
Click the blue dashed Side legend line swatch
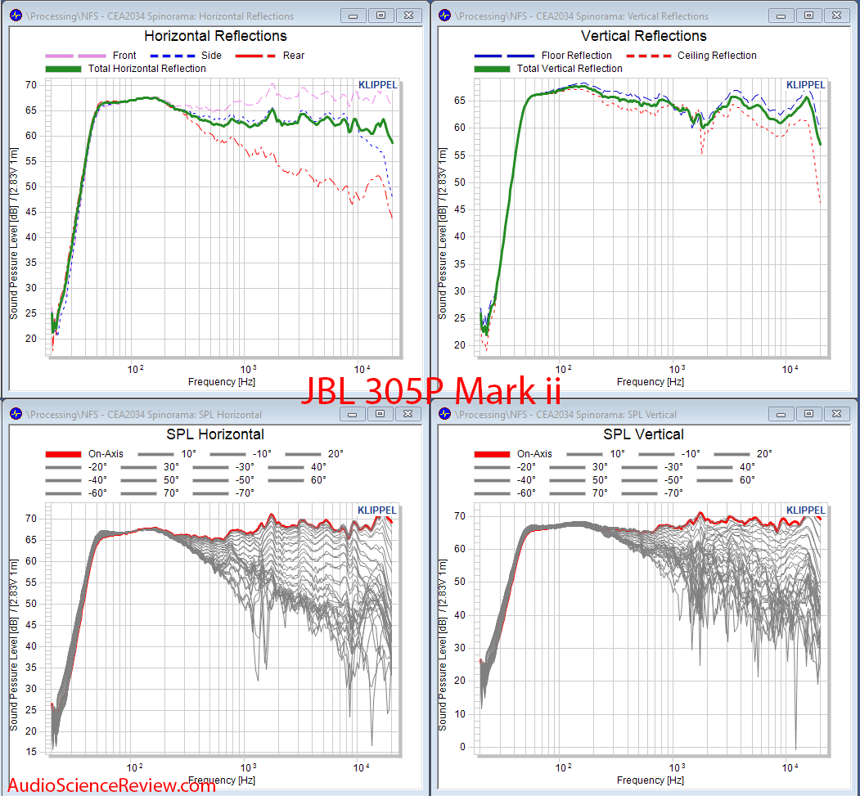(x=172, y=56)
